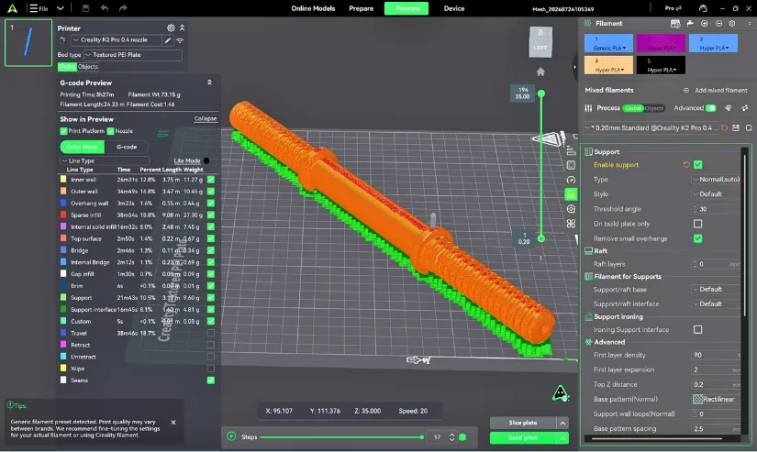
Task: Click the filament flushing volumes faucet icon
Action: (690, 23)
